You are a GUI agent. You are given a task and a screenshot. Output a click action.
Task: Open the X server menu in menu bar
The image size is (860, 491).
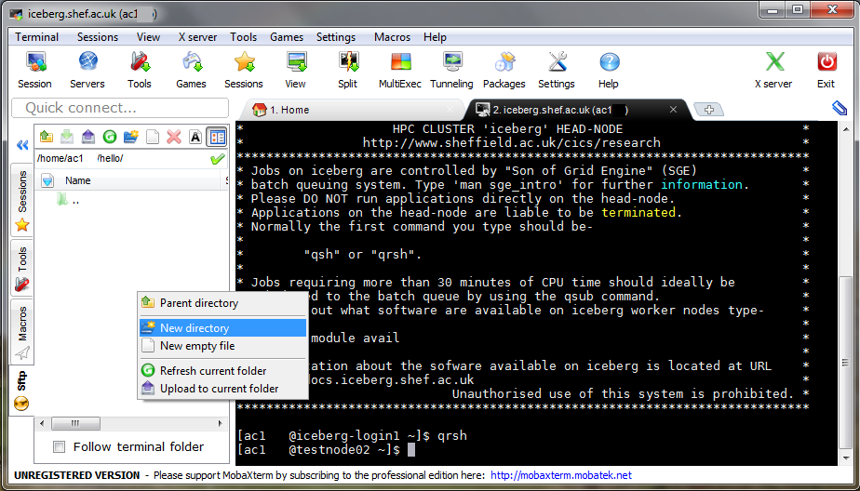pyautogui.click(x=197, y=37)
